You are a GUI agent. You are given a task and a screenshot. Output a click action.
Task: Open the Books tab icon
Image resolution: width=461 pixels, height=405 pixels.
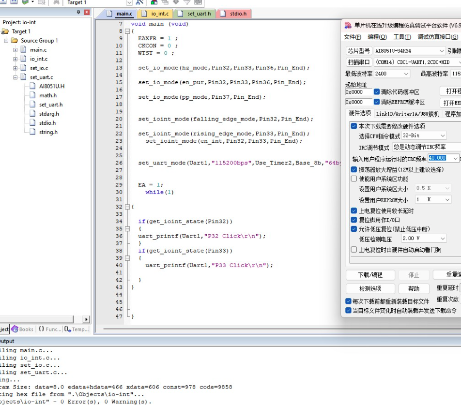coord(22,329)
